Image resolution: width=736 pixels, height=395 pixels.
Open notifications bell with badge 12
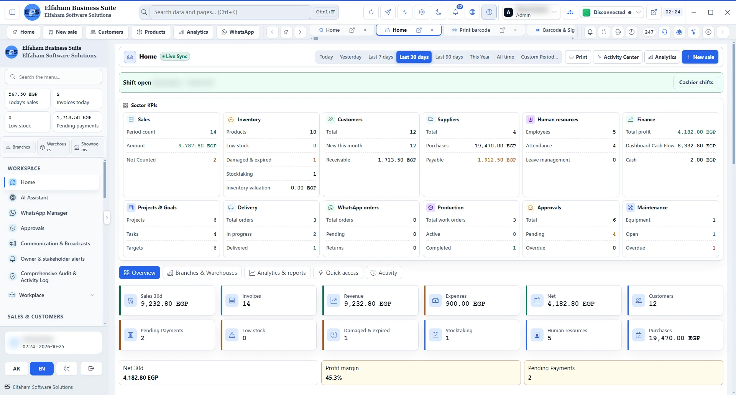(455, 12)
